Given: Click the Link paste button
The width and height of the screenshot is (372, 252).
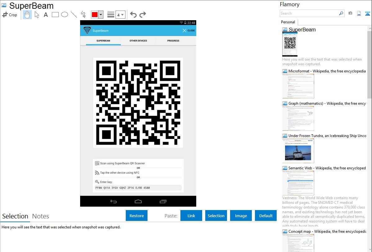Looking at the screenshot, I should coord(191,216).
